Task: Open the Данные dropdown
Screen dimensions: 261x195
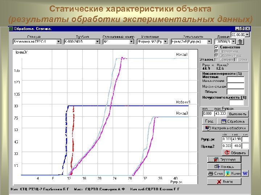Action: [233, 42]
